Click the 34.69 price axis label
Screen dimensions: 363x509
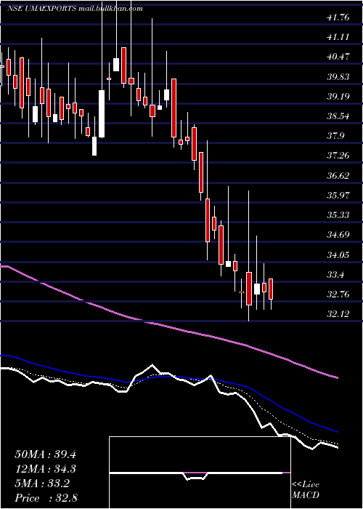point(338,235)
